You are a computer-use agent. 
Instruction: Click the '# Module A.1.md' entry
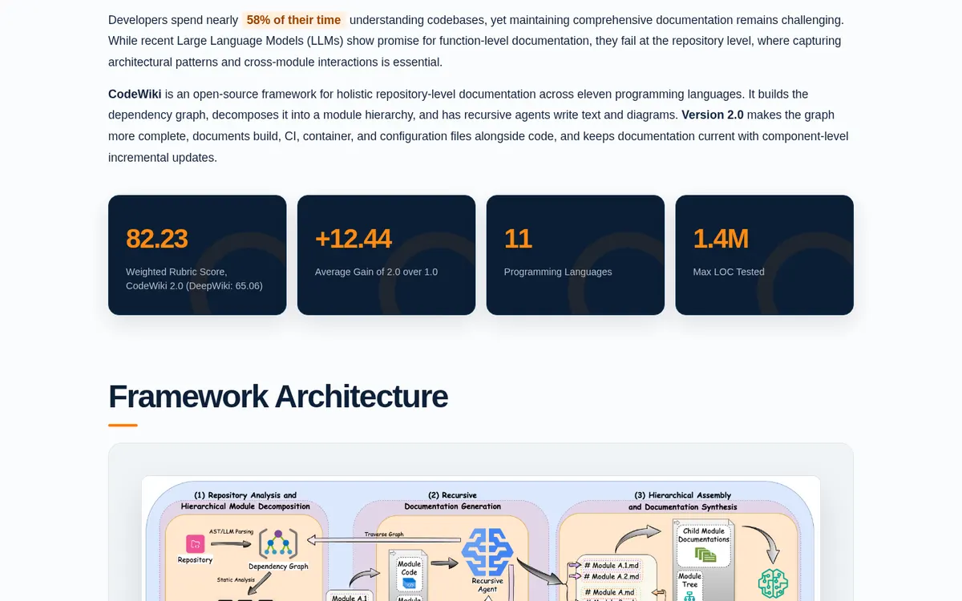click(x=612, y=565)
